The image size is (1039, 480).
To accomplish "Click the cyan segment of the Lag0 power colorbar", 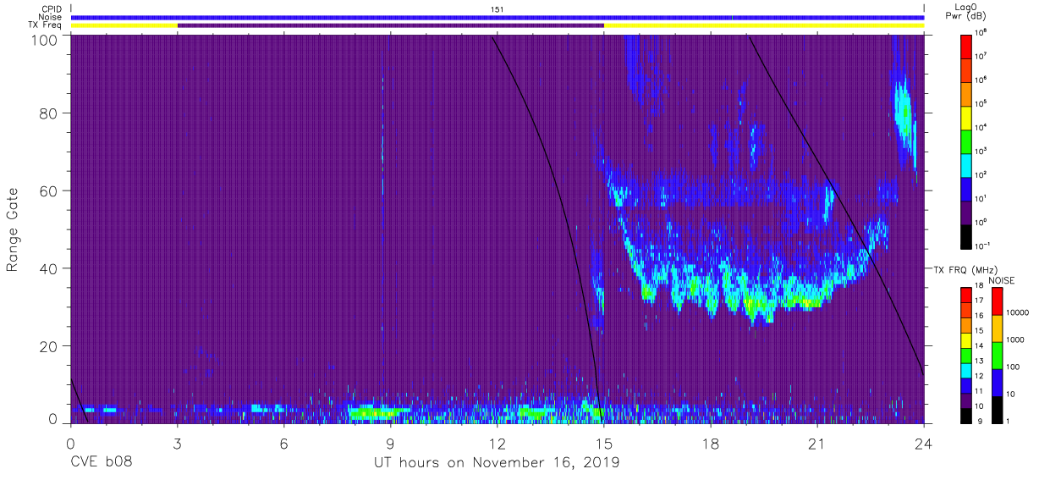I will [x=966, y=165].
